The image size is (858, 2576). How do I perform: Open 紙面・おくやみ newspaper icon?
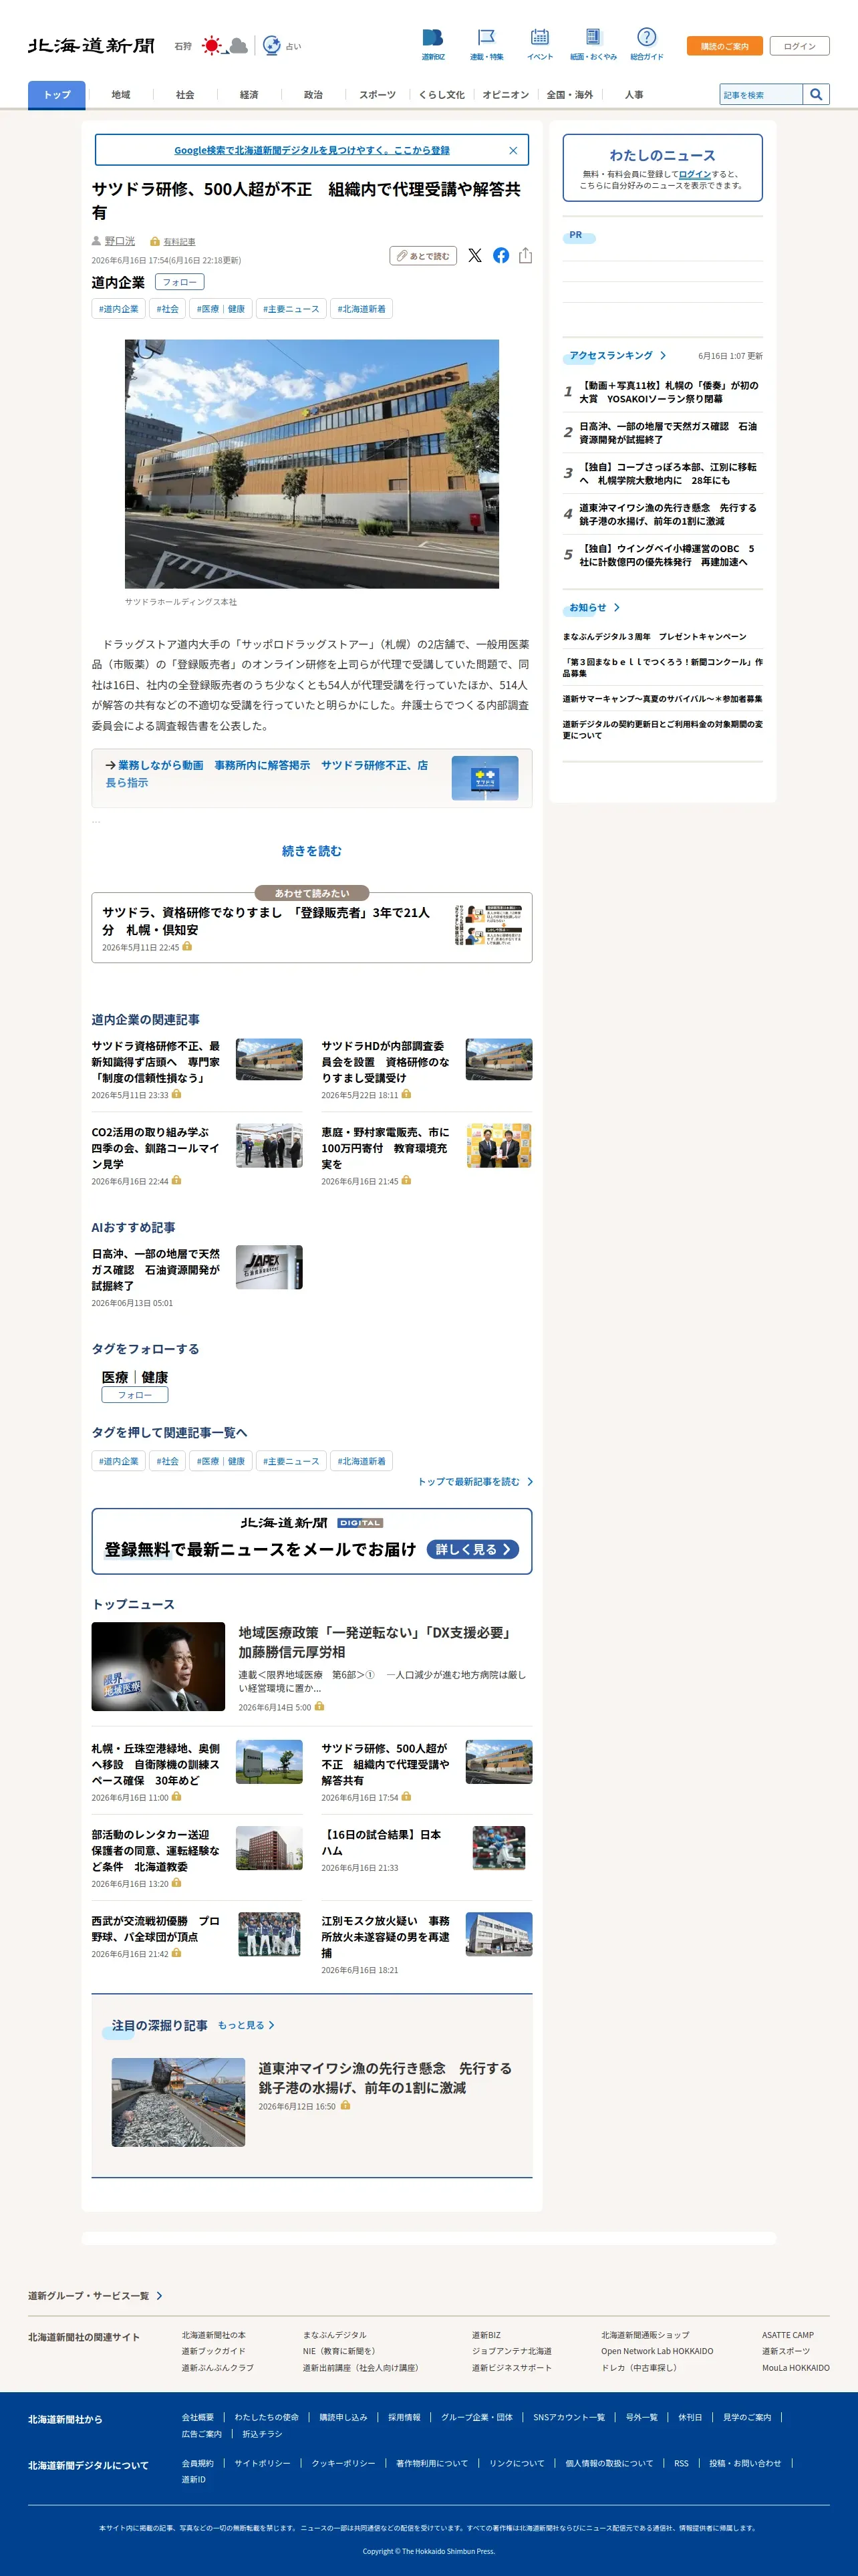point(593,44)
